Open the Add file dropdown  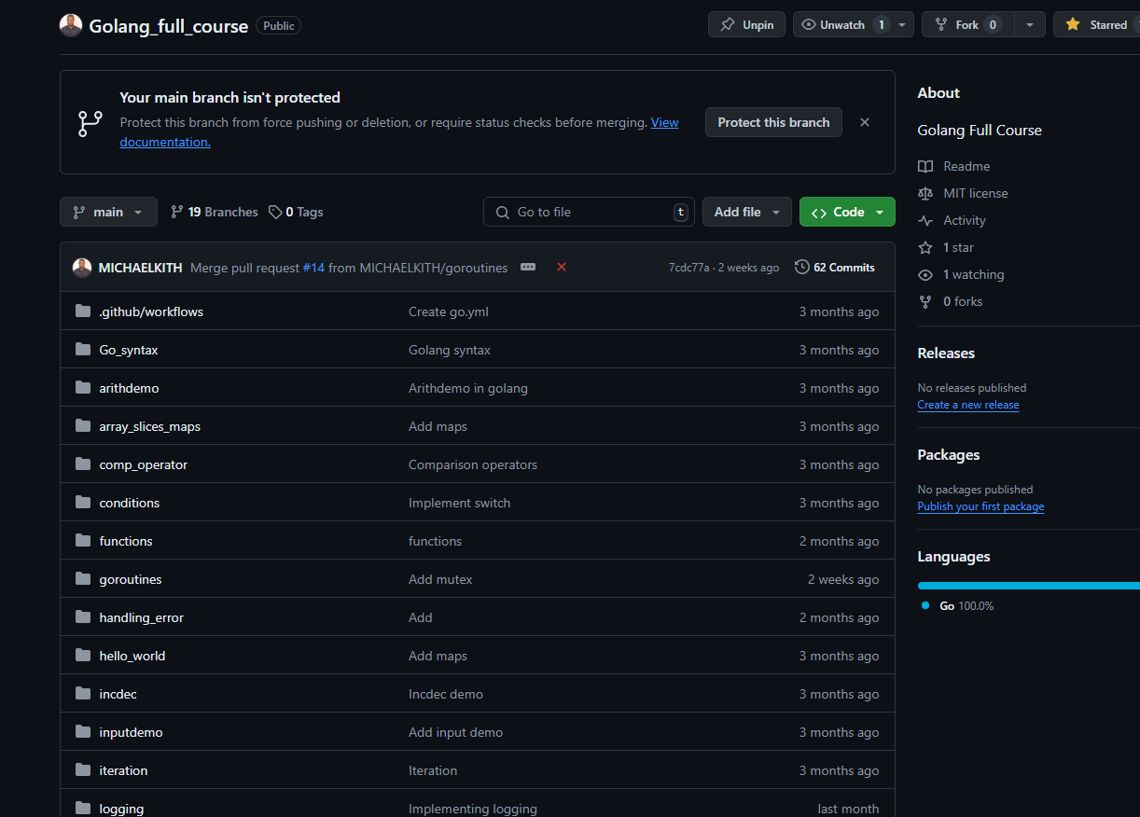747,212
